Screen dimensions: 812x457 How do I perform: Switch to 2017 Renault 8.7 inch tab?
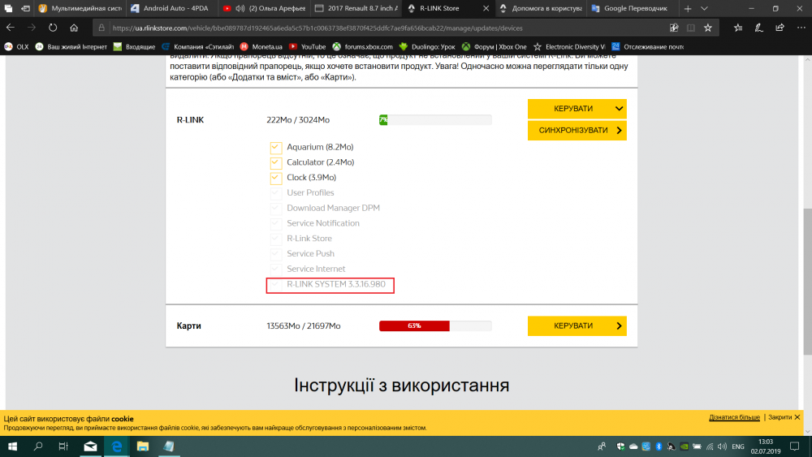point(356,8)
